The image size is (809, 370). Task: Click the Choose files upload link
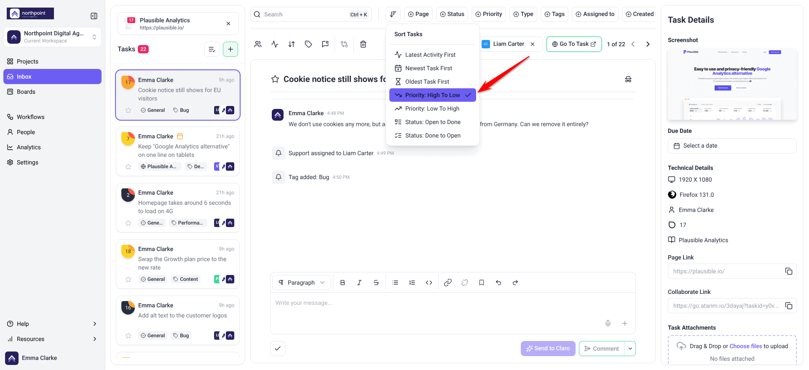[746, 346]
